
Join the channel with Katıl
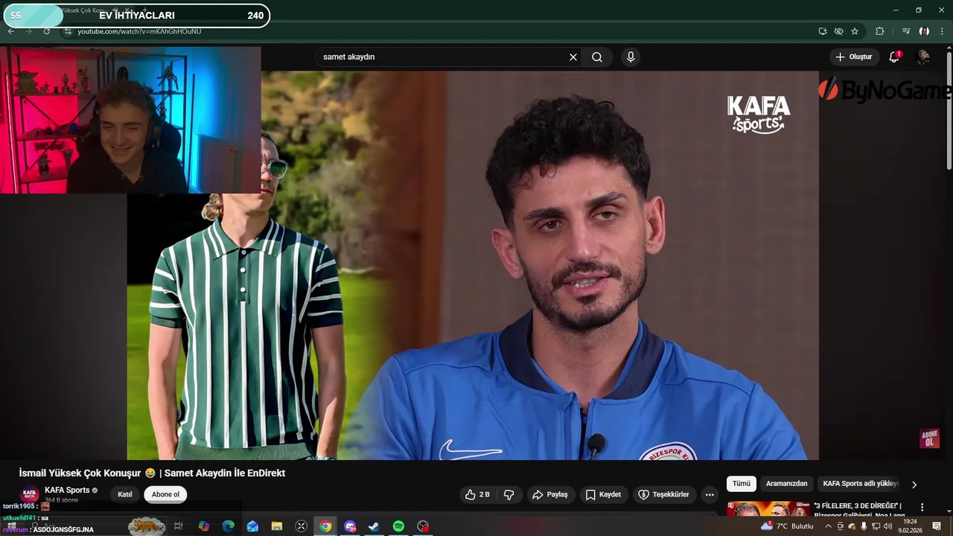(125, 494)
